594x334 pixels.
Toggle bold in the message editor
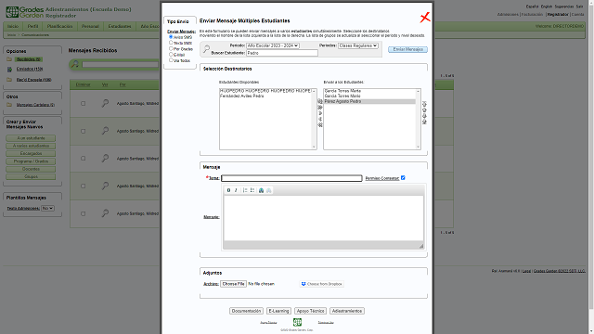228,190
